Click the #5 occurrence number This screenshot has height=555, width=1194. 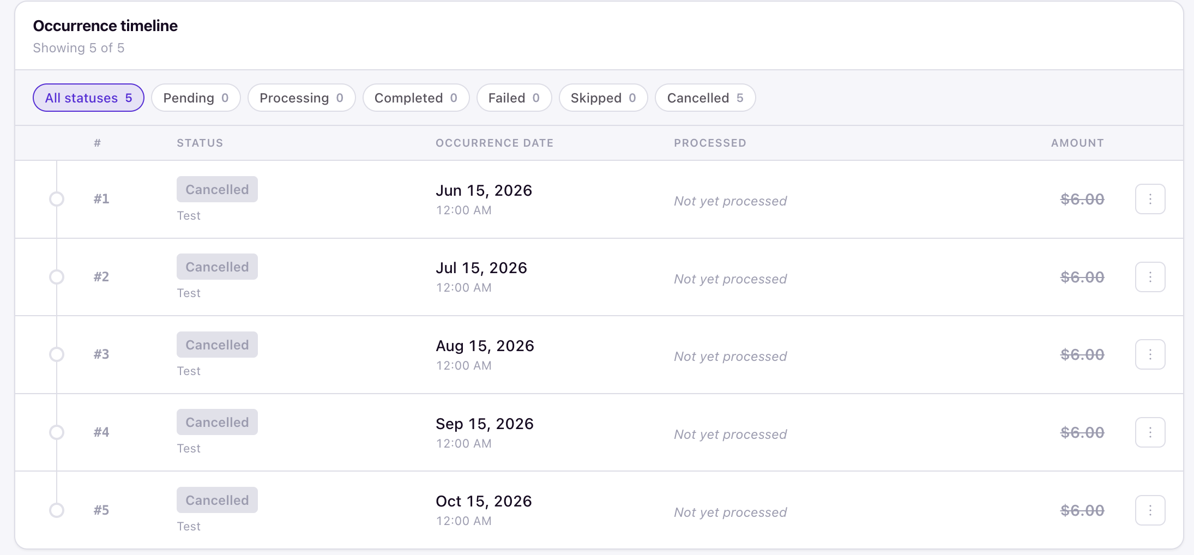pos(101,510)
